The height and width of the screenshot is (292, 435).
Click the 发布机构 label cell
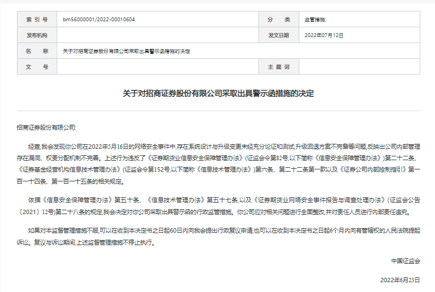(37, 35)
